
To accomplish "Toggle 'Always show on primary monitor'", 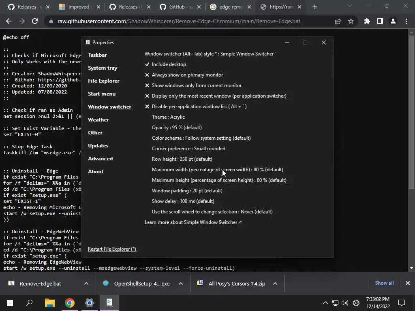I will (184, 75).
